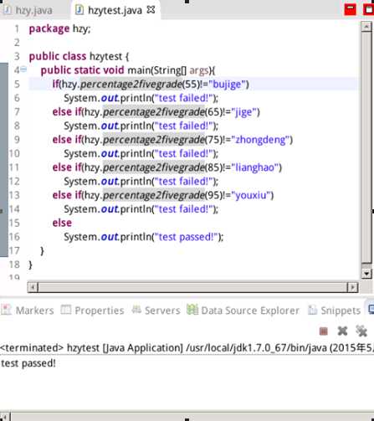Image resolution: width=374 pixels, height=421 pixels.
Task: Click the red Terminate button in console
Action: tap(324, 331)
